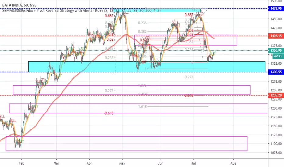Click the 1100.00 price axis tick
The image size is (284, 167).
click(x=276, y=144)
